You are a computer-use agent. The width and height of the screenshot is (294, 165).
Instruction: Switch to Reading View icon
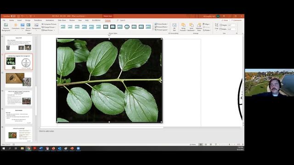(x=211, y=144)
